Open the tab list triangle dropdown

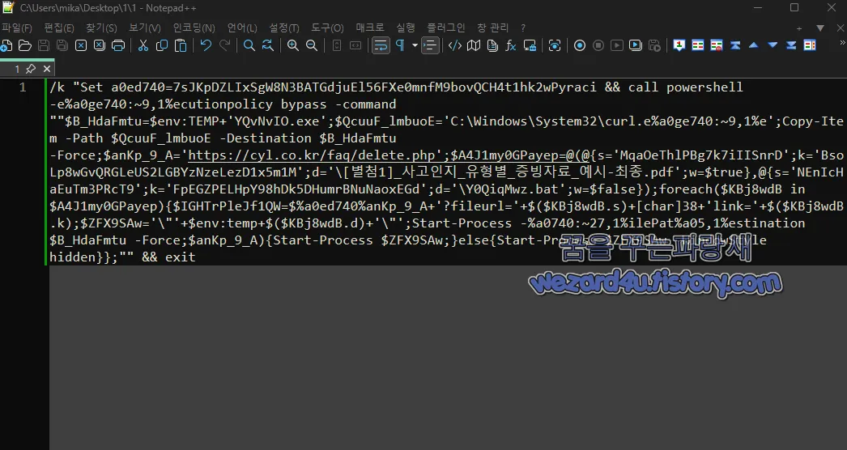pos(820,28)
